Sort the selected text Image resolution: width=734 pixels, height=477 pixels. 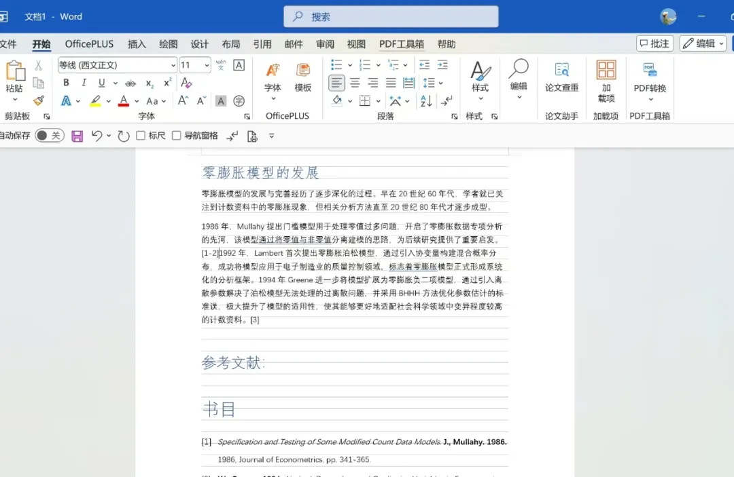[426, 101]
